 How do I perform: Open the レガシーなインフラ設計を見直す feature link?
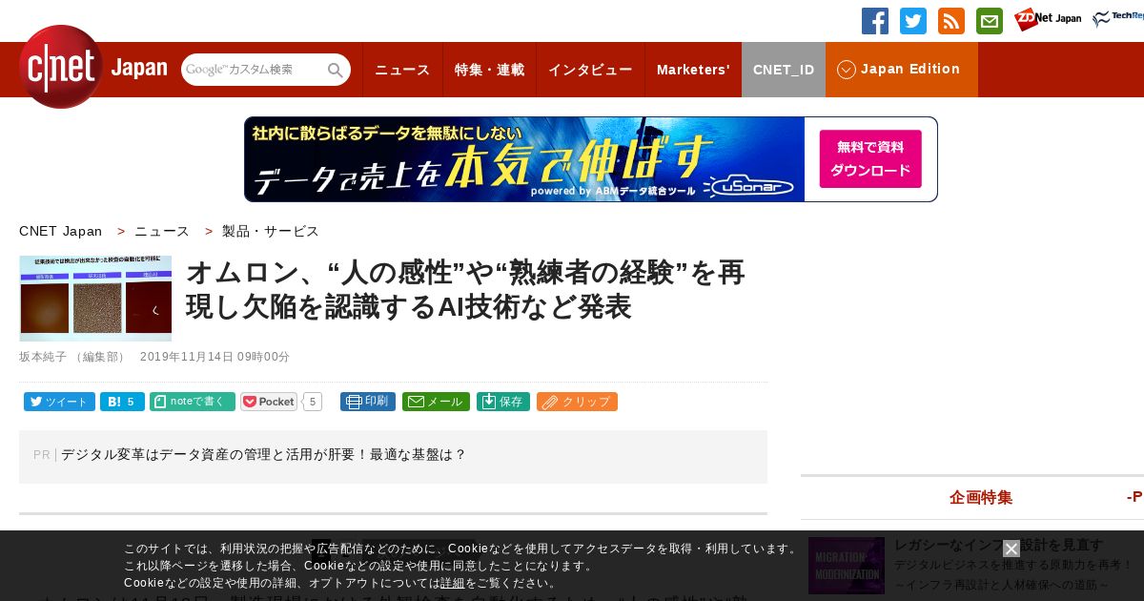(998, 545)
